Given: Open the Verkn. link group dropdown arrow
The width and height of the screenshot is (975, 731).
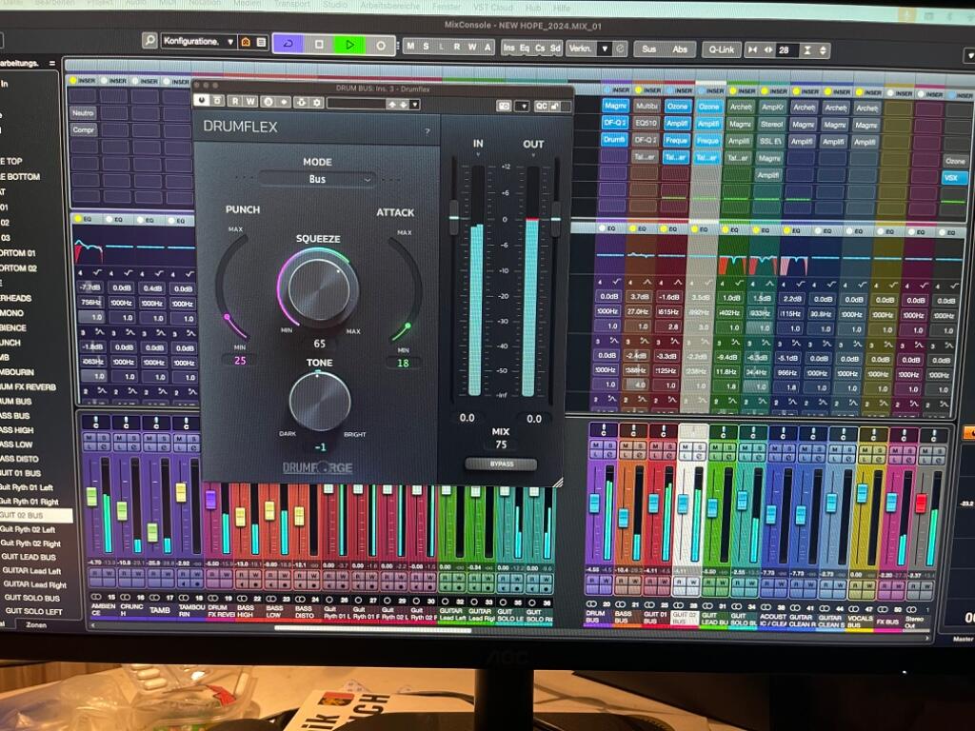Looking at the screenshot, I should point(605,49).
